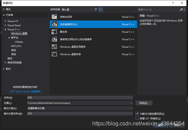Select MFC/ATL category
Image resolution: width=188 pixels, height=130 pixels.
16,46
